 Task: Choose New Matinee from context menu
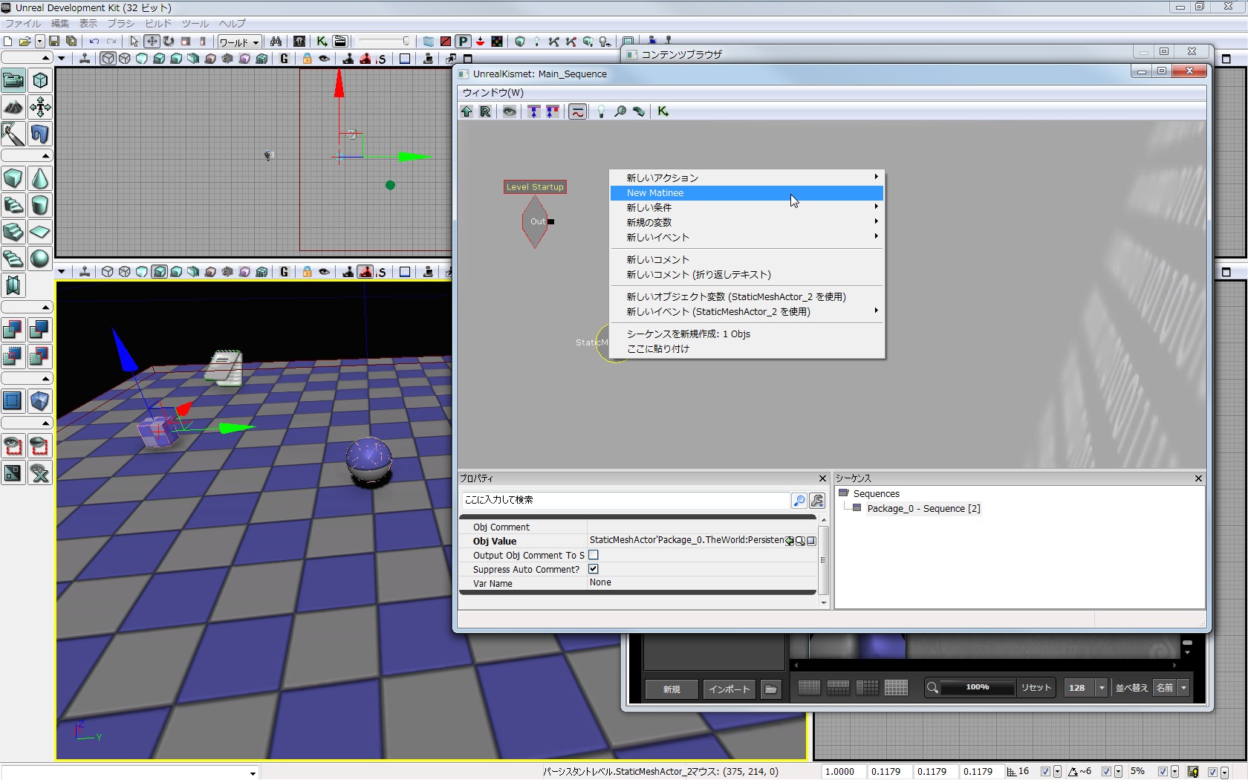click(x=655, y=193)
